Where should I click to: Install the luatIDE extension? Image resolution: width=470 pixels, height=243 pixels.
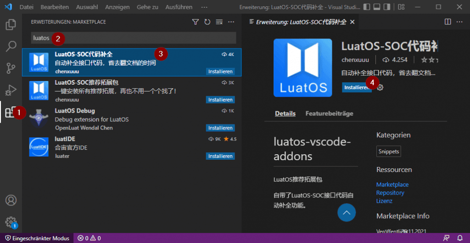pos(220,157)
